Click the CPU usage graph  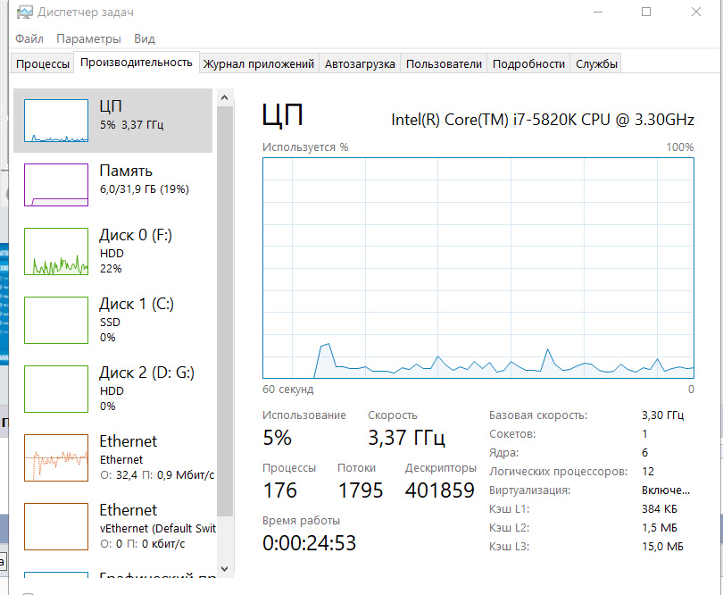[478, 268]
